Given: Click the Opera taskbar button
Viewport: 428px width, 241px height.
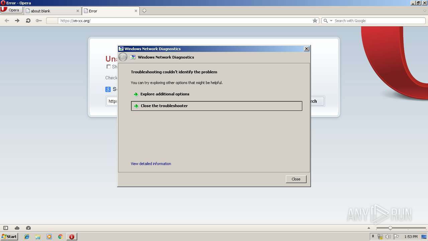Looking at the screenshot, I should pos(72,237).
